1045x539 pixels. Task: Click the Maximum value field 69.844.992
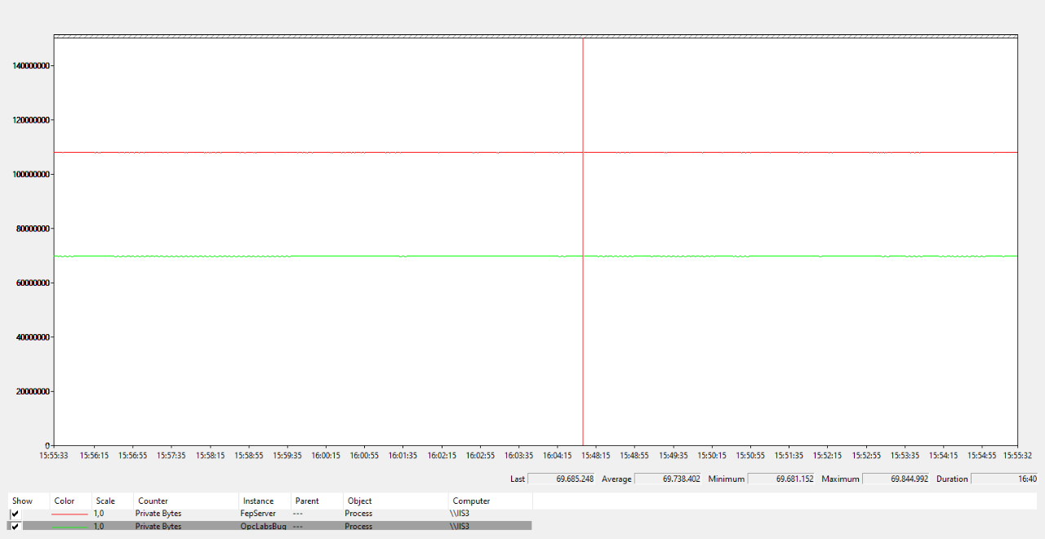pos(896,479)
